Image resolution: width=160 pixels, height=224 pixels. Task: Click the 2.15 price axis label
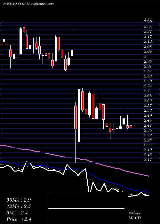[148, 155]
